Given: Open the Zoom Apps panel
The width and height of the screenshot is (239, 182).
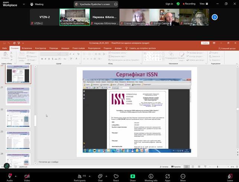Looking at the screenshot, I should (168, 178).
